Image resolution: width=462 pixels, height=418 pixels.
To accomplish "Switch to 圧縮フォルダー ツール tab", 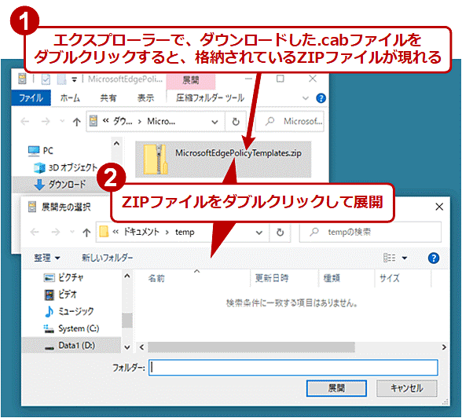I will tap(210, 97).
